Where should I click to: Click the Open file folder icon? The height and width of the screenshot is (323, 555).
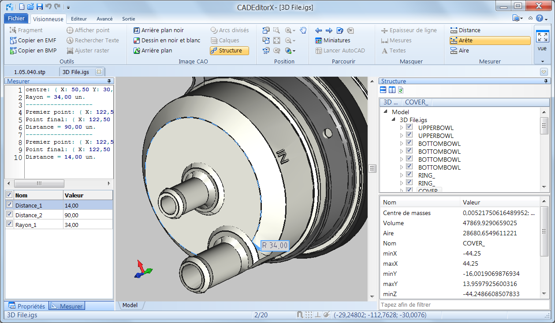pyautogui.click(x=30, y=7)
